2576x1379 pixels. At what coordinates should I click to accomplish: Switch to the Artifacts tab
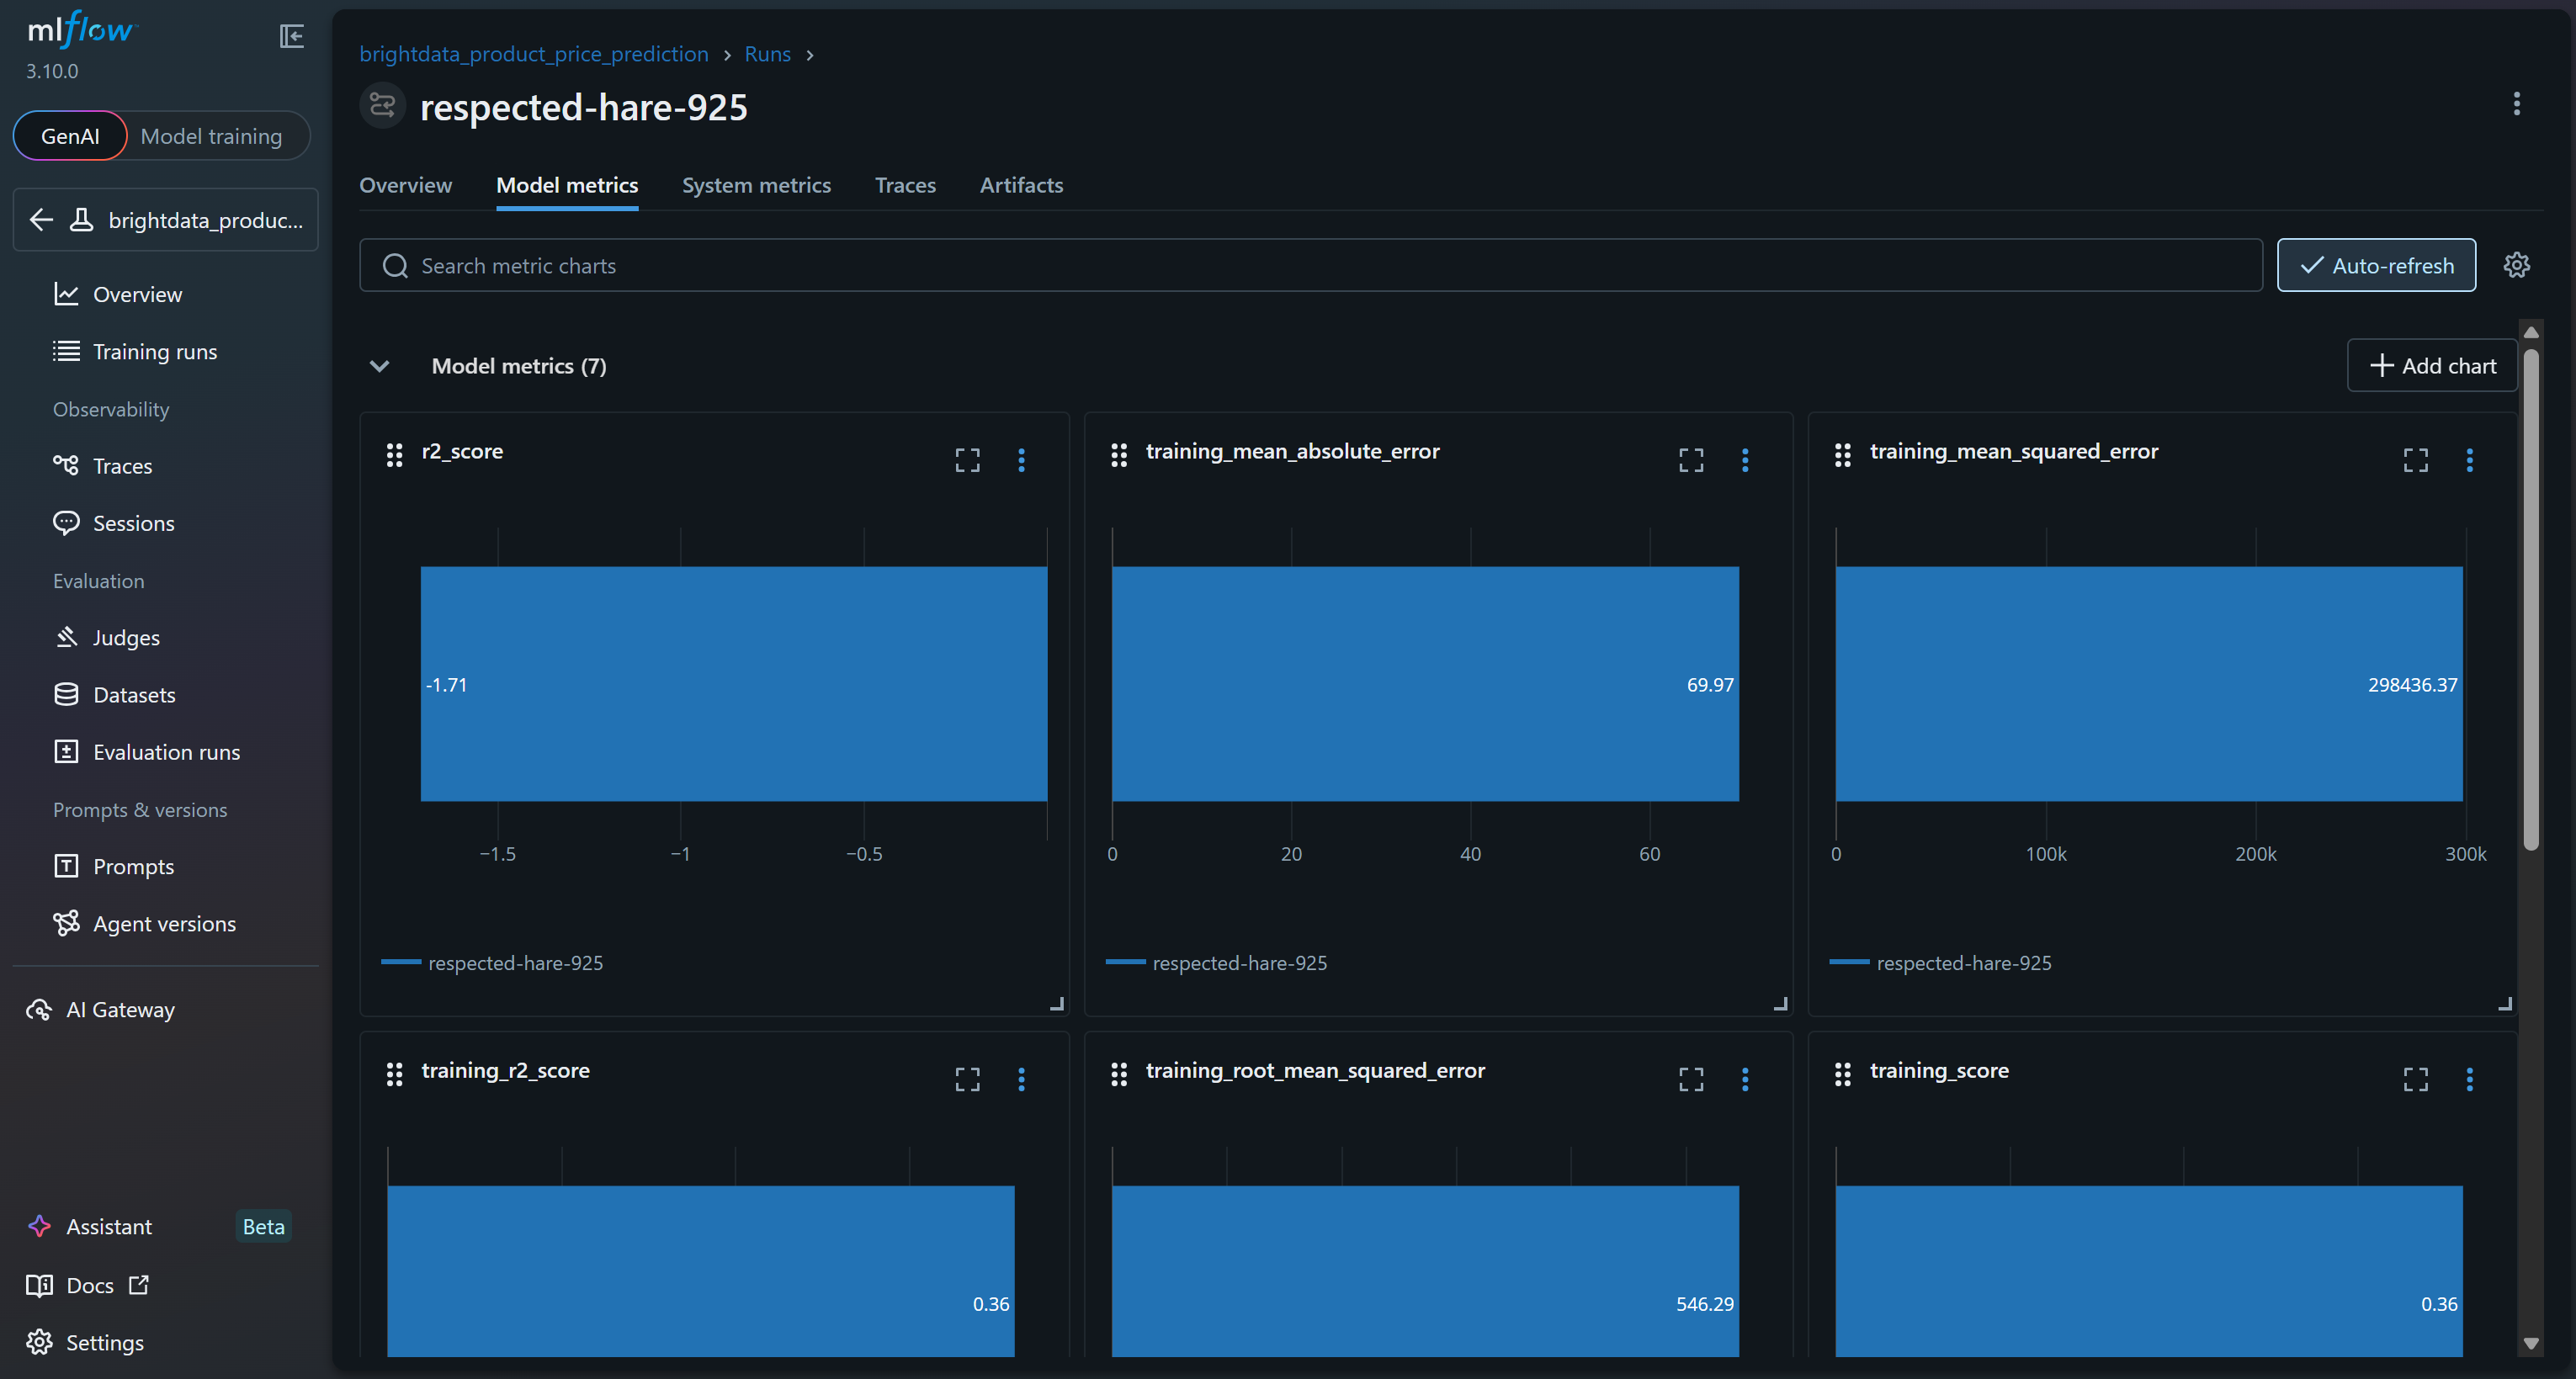pos(1021,185)
